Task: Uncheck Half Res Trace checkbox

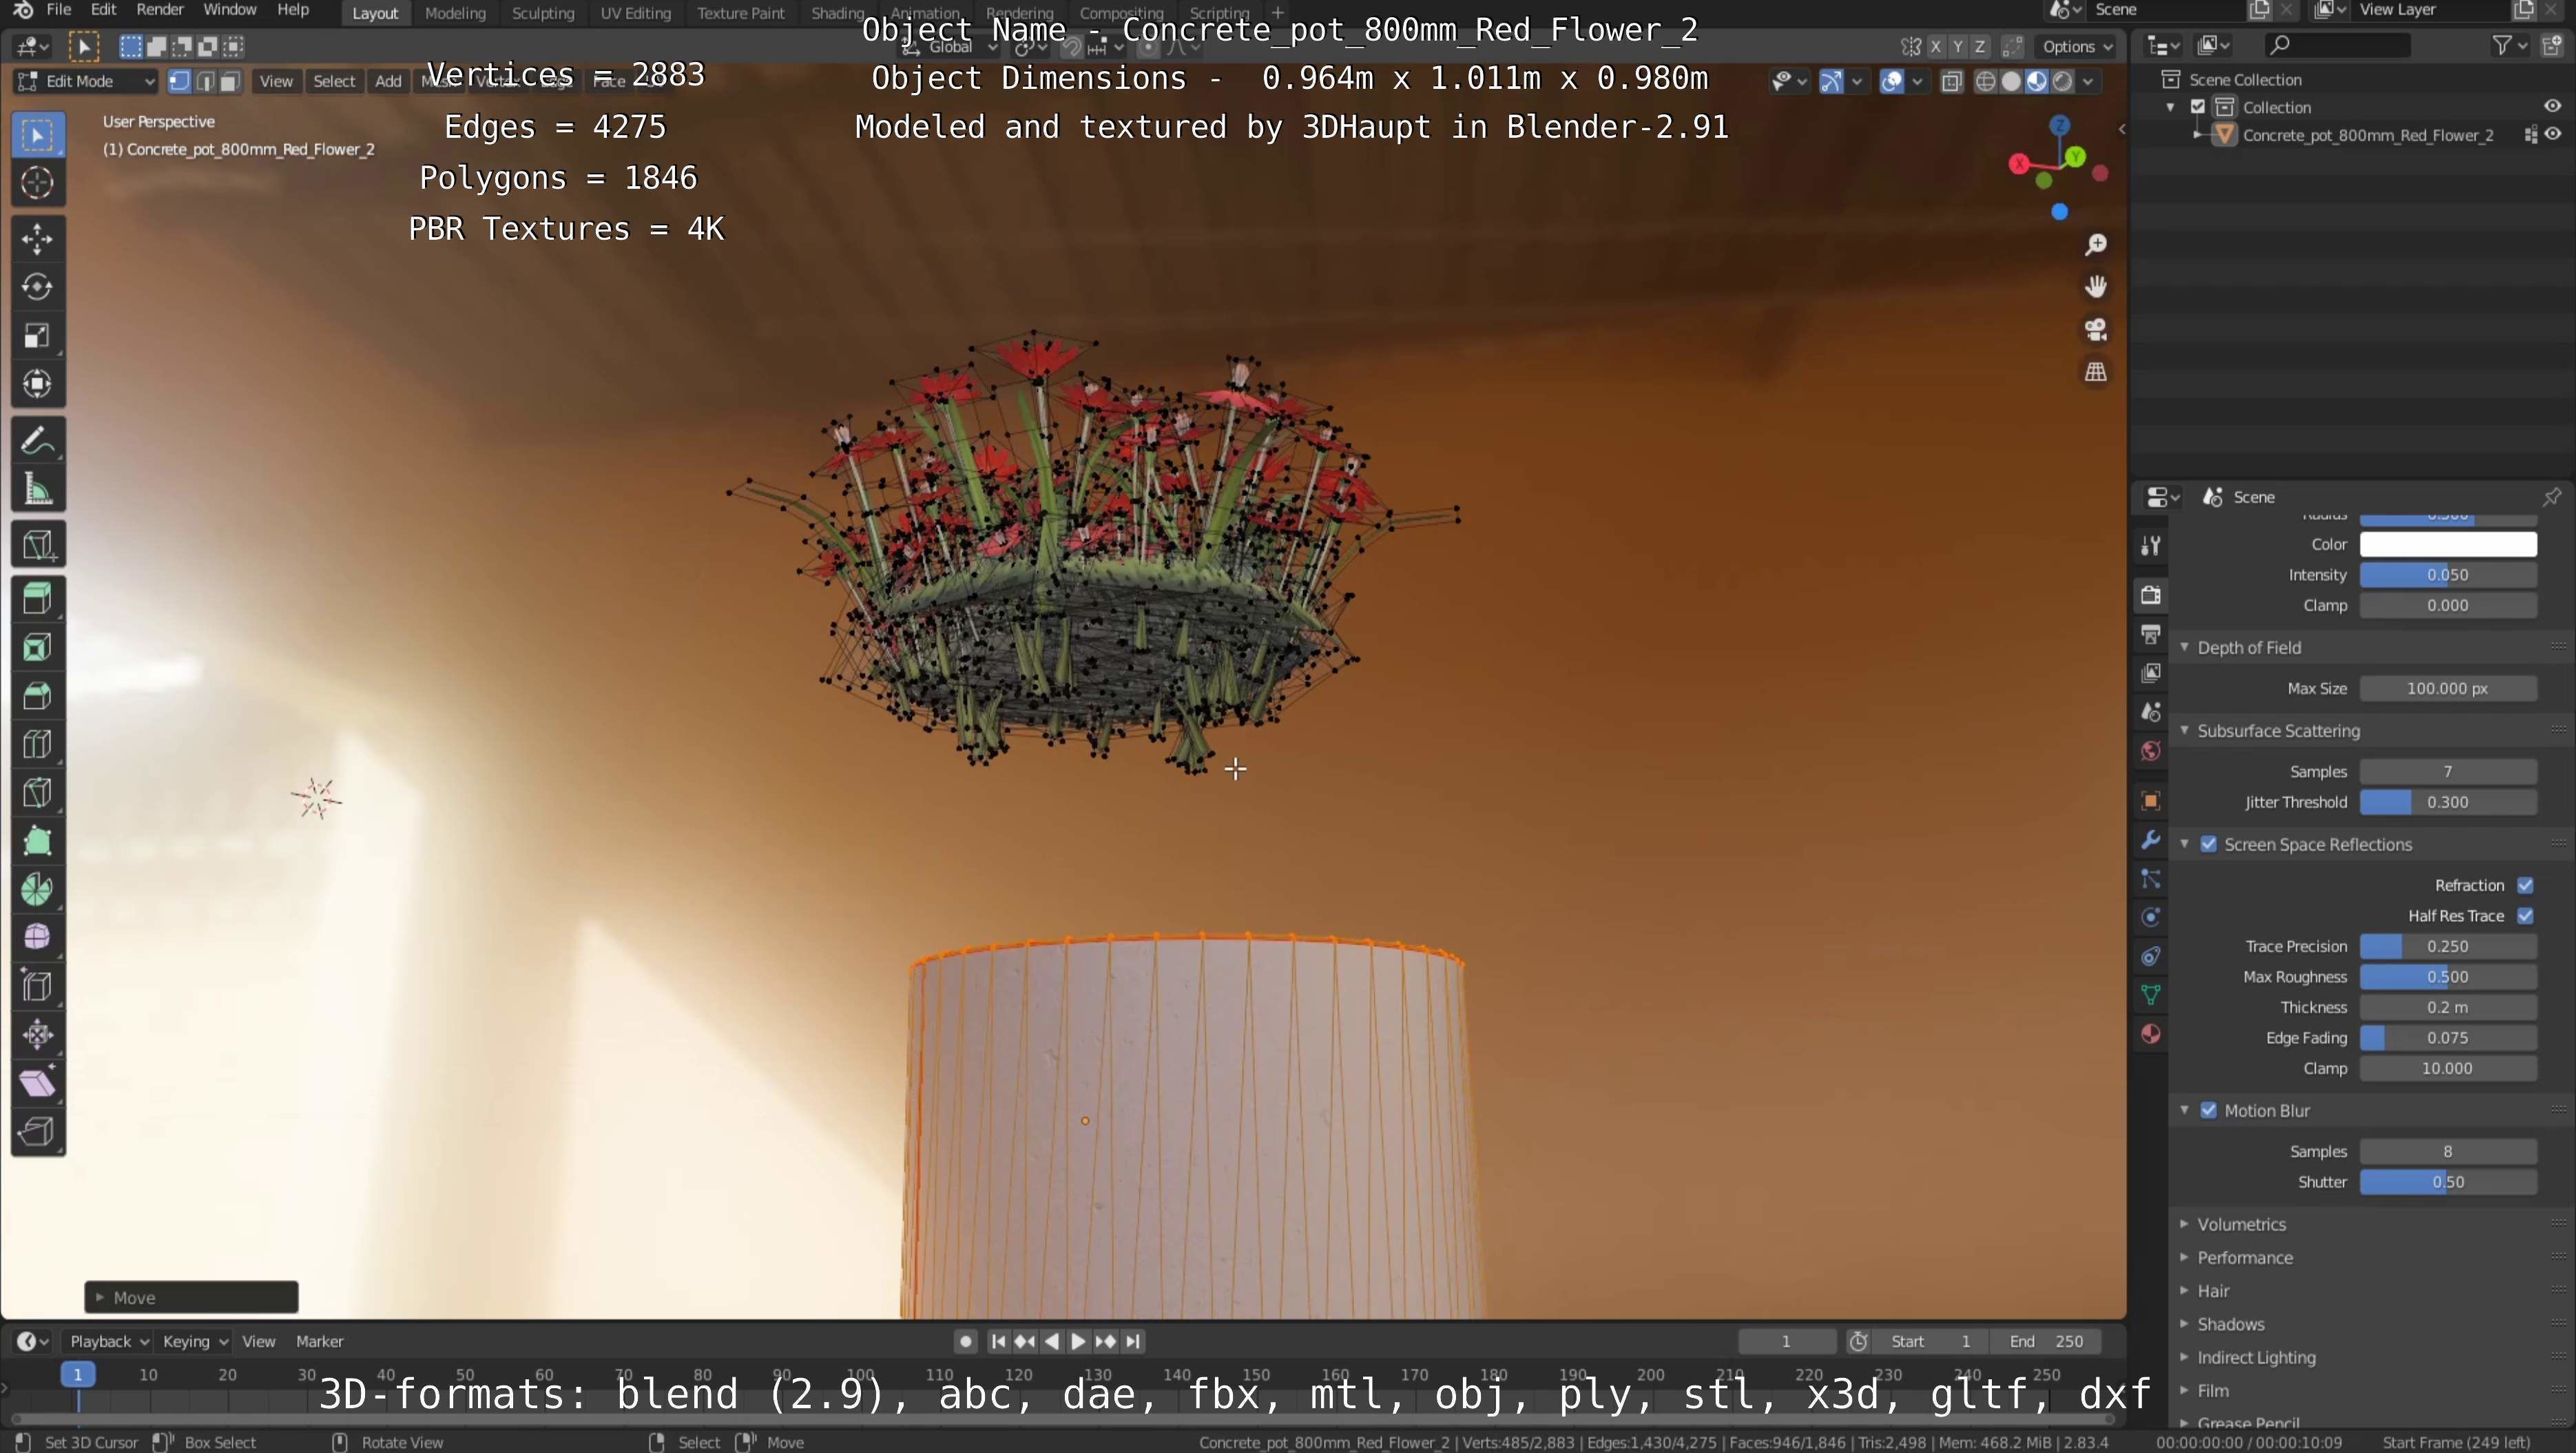Action: point(2525,916)
